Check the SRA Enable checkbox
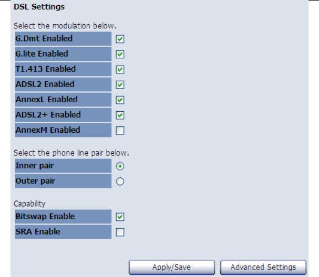Viewport: 319px width, 277px height. click(120, 232)
